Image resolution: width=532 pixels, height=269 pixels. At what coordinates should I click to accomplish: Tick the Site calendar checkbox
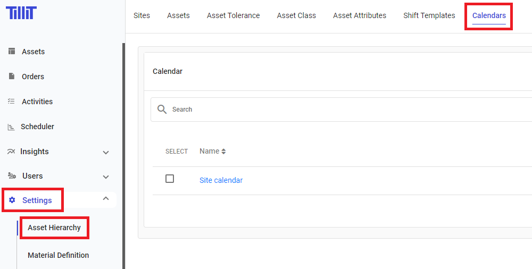[x=170, y=179]
